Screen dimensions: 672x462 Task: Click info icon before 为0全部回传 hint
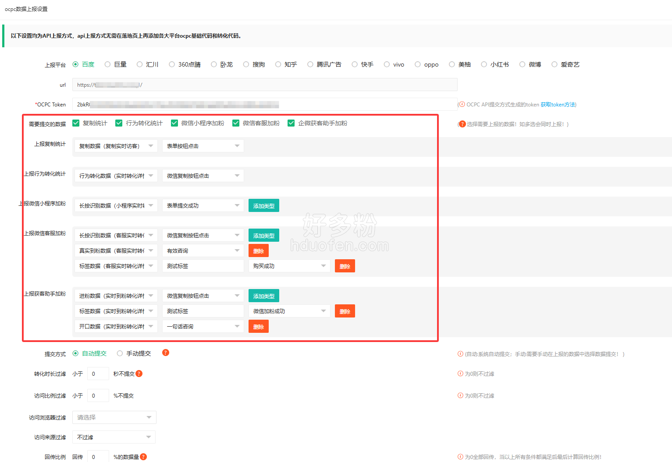click(x=460, y=457)
